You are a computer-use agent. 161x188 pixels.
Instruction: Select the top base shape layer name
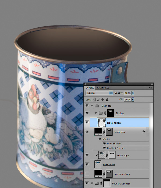coord(122,174)
